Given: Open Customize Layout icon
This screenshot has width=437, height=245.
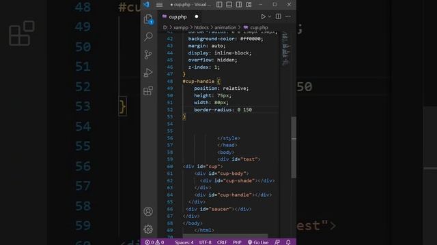Looking at the screenshot, I should click(249, 5).
